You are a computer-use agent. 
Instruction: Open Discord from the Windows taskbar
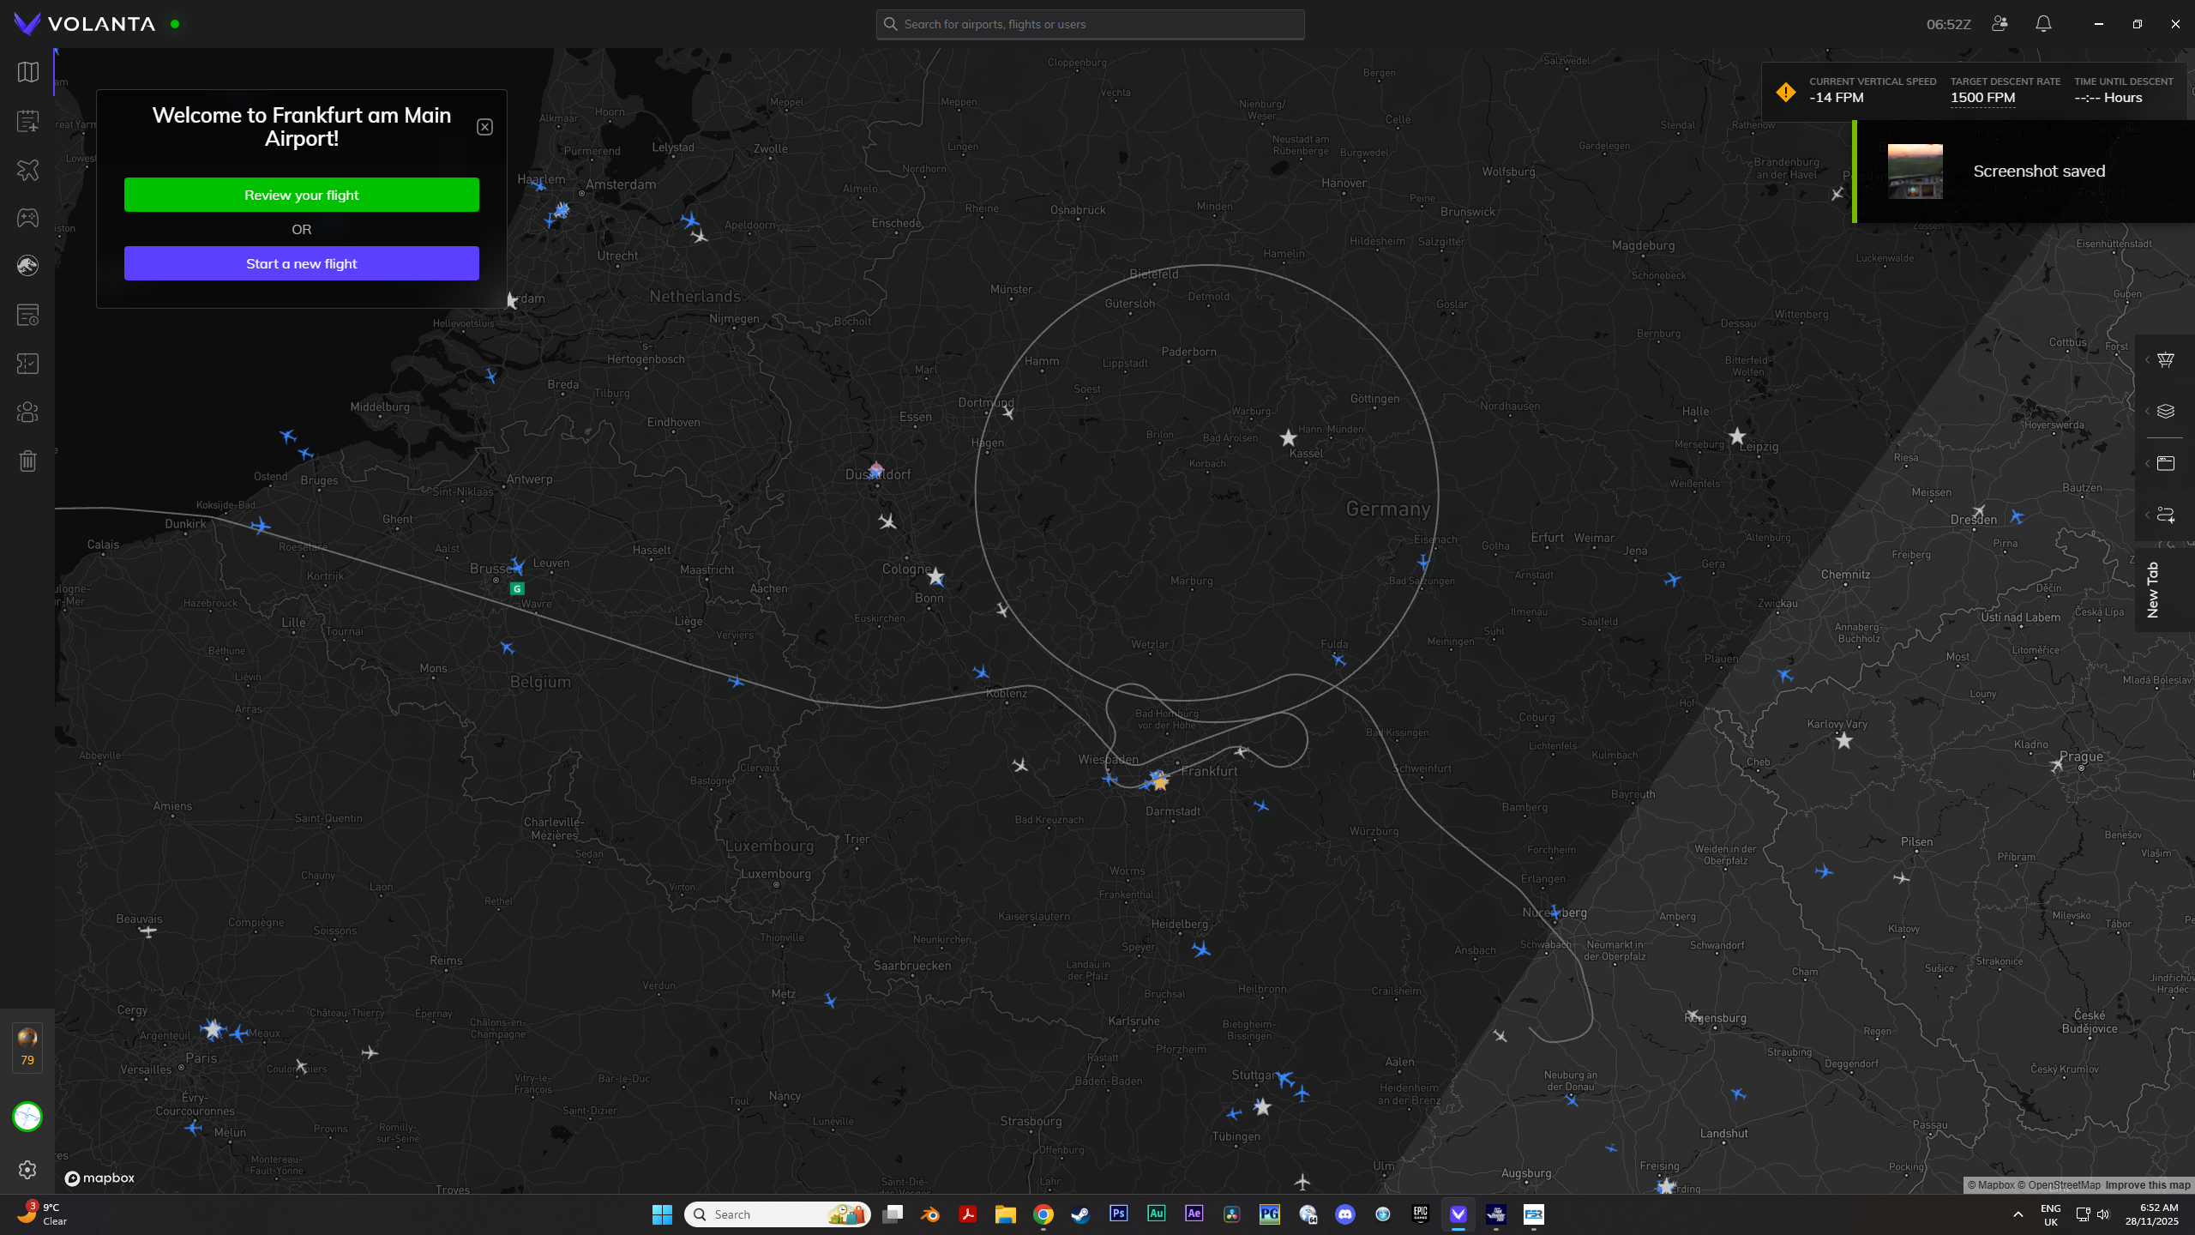point(1344,1214)
